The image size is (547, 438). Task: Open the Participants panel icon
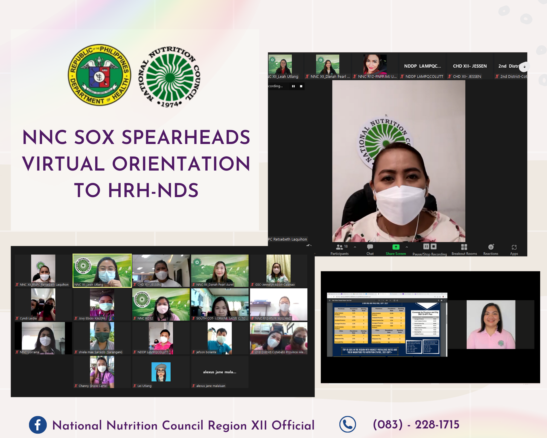pyautogui.click(x=339, y=247)
